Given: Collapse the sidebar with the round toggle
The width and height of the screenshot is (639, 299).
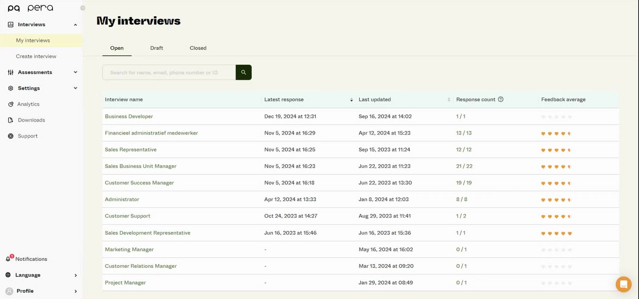Looking at the screenshot, I should 83,8.
